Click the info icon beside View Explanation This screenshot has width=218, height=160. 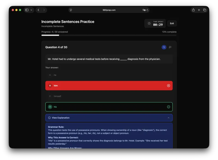pyautogui.click(x=49, y=118)
